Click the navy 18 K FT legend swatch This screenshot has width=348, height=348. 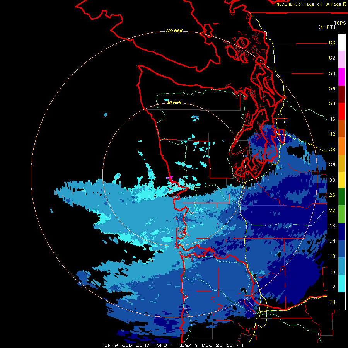click(341, 232)
